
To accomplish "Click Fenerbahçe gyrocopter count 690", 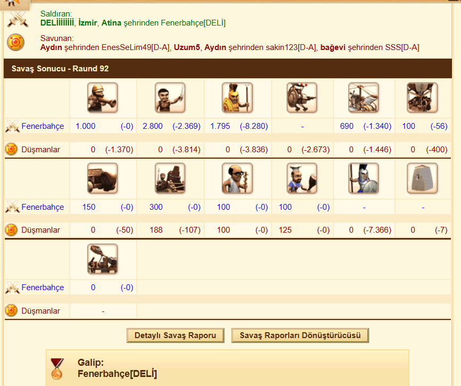I will (x=347, y=126).
